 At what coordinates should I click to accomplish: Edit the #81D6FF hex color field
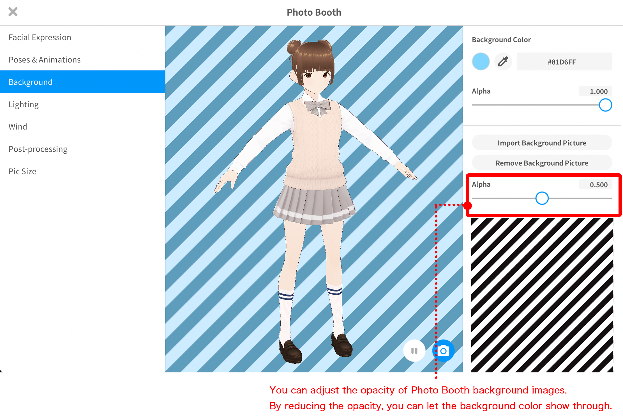click(x=564, y=62)
